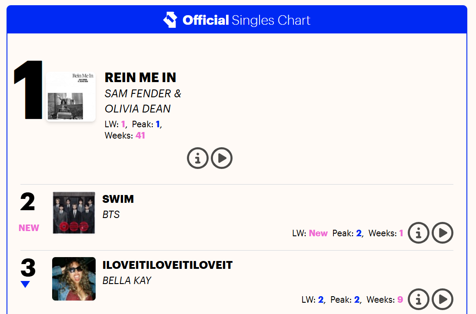The image size is (476, 314).
Task: Open info for Rein Me In
Action: coord(198,158)
